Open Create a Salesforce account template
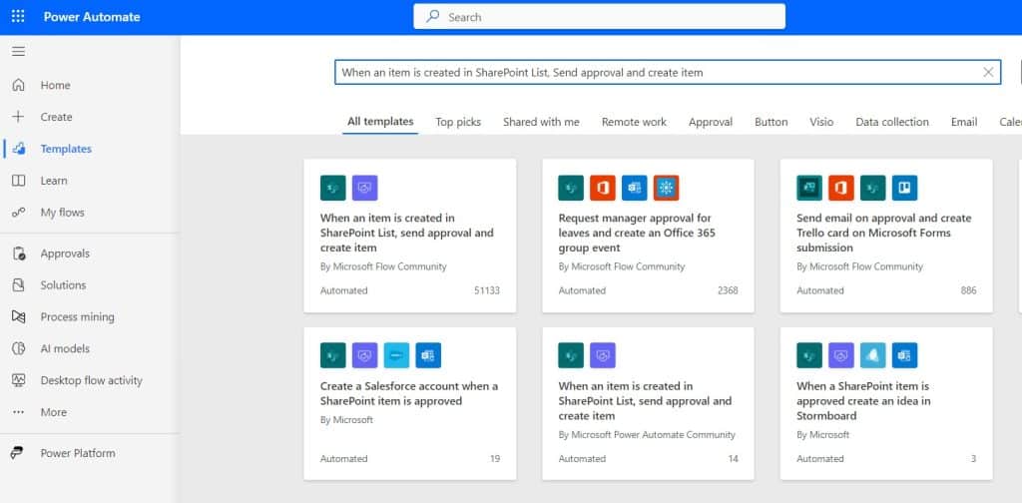This screenshot has height=503, width=1022. pyautogui.click(x=410, y=404)
